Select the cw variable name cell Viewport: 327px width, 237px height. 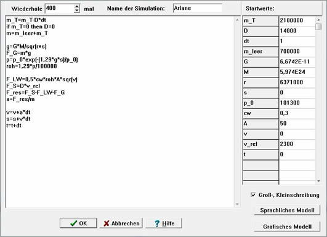260,113
